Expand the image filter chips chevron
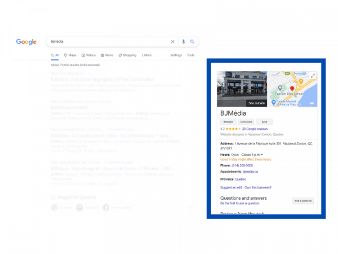This screenshot has height=254, width=338. (190, 208)
